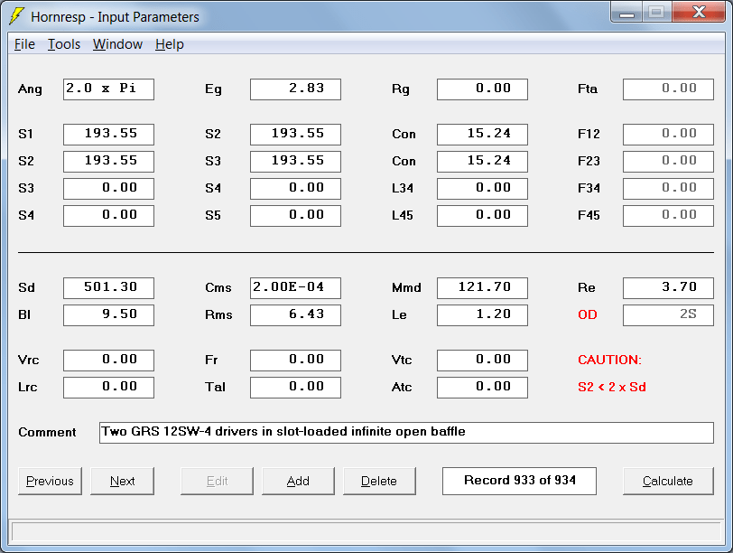Go to the Previous record
The image size is (733, 553).
[x=50, y=481]
